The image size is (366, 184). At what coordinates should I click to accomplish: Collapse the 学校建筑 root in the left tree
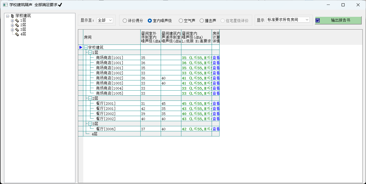8,16
